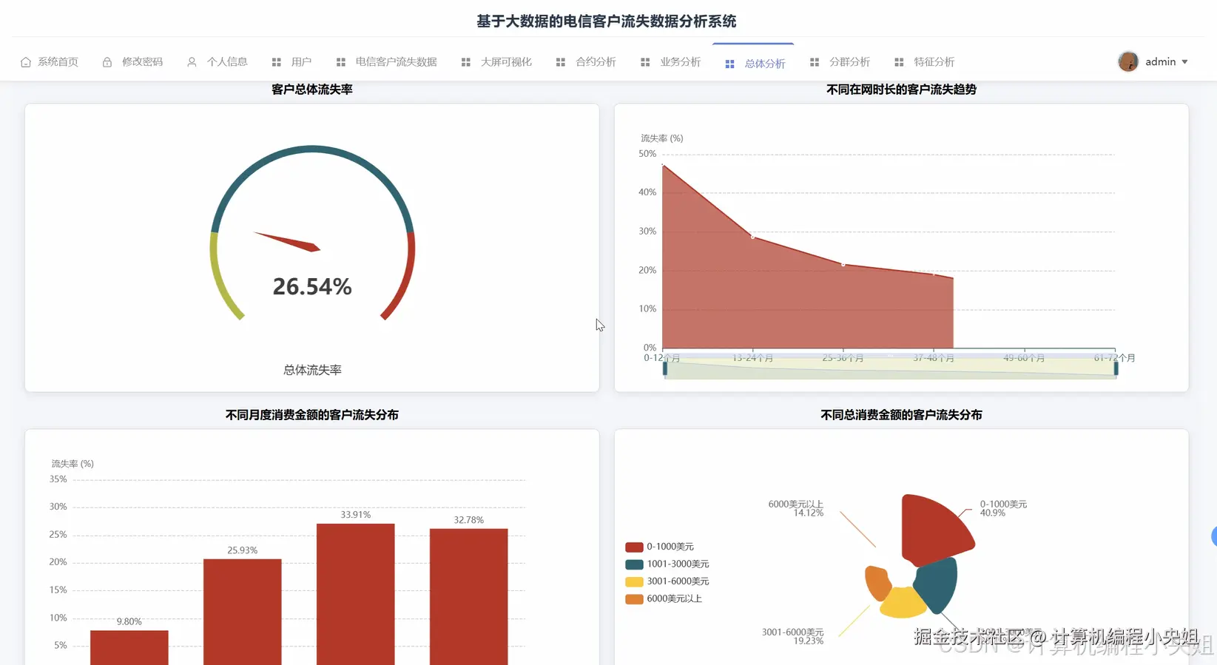
Task: Click the left handle of tenure zoom slider
Action: [x=665, y=368]
